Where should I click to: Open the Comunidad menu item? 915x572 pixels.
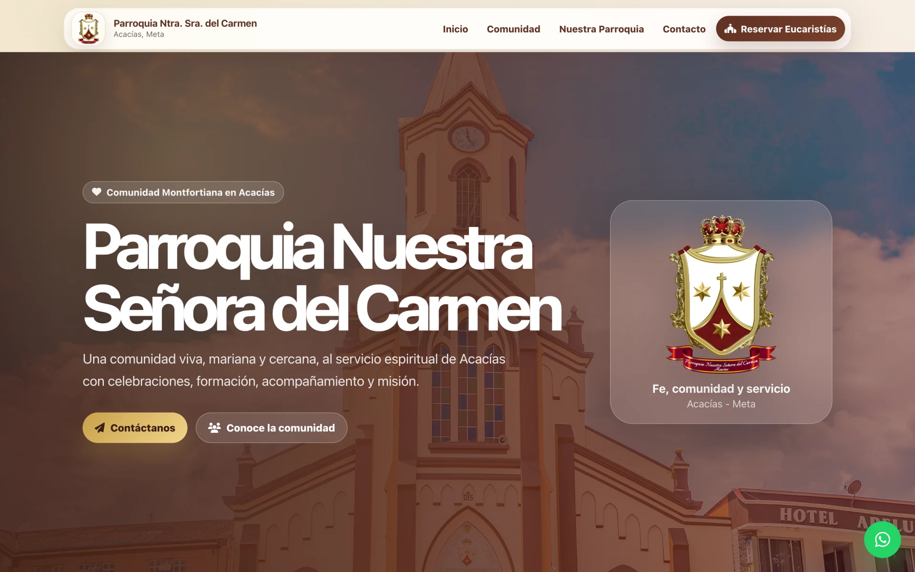[513, 29]
